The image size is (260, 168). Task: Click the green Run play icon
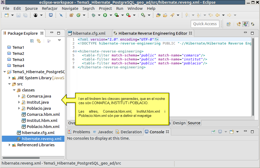click(105, 15)
